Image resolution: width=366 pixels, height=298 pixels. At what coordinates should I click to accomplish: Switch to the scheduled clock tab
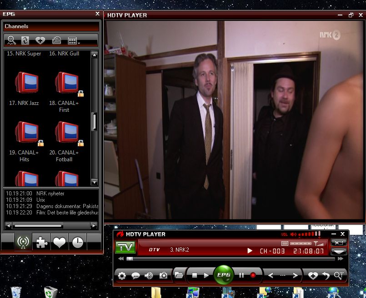pyautogui.click(x=78, y=242)
